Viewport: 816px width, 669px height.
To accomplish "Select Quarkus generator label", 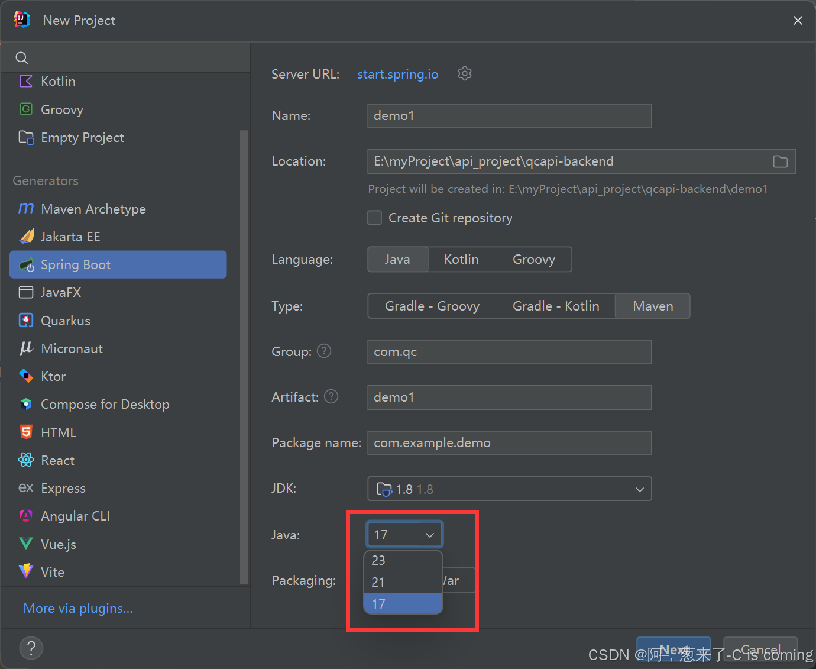I will tap(66, 321).
